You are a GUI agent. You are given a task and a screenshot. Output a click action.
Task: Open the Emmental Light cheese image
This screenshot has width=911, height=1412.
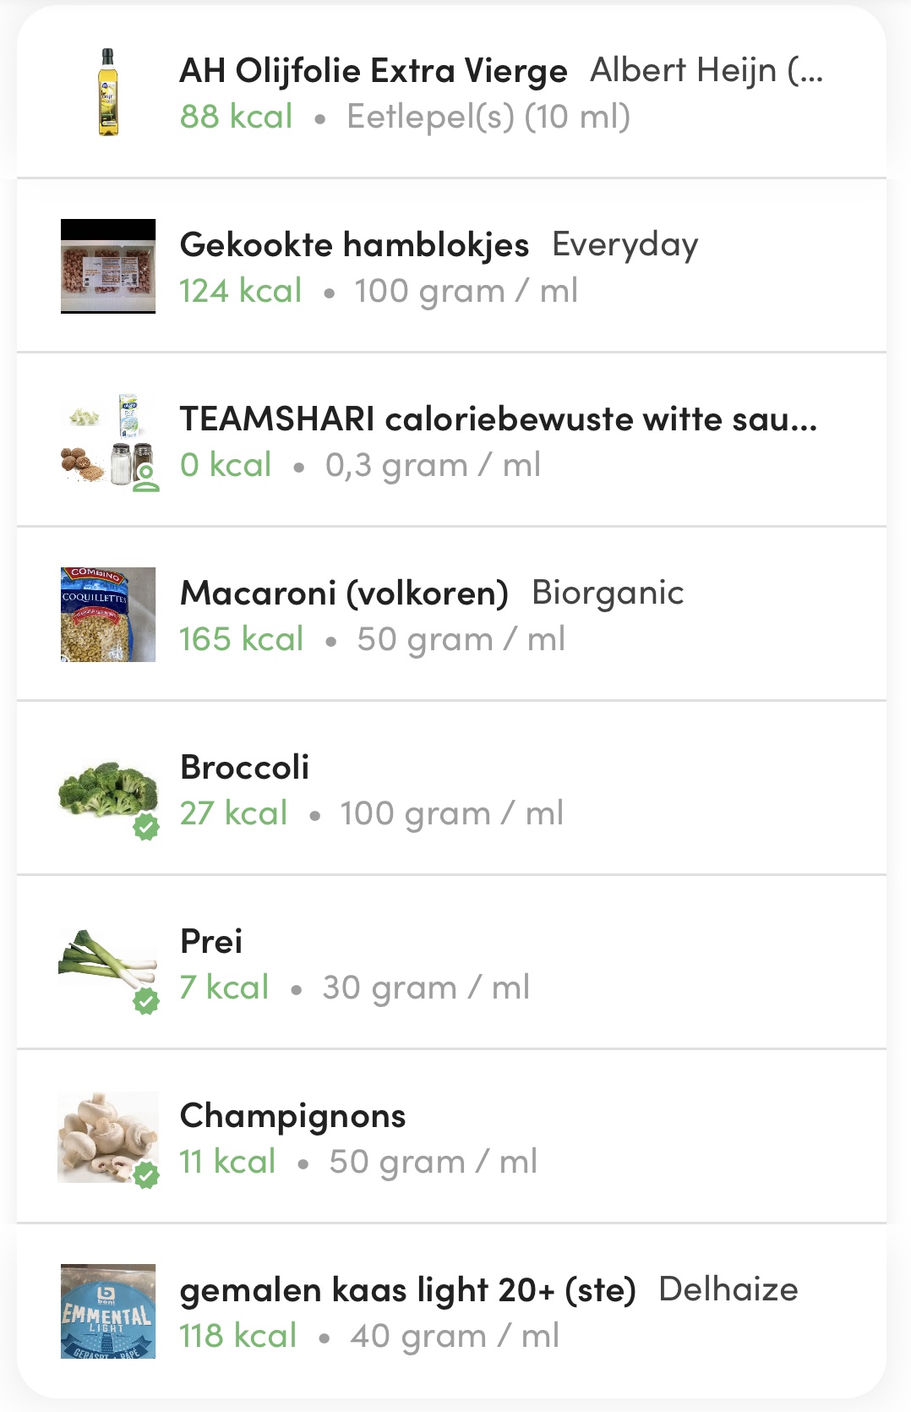click(x=108, y=1311)
